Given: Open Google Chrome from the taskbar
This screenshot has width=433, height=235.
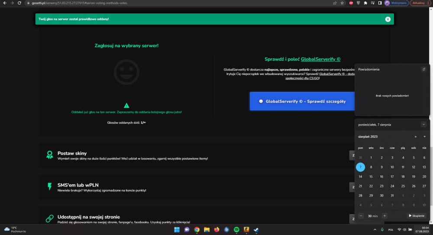Looking at the screenshot, I should click(197, 229).
